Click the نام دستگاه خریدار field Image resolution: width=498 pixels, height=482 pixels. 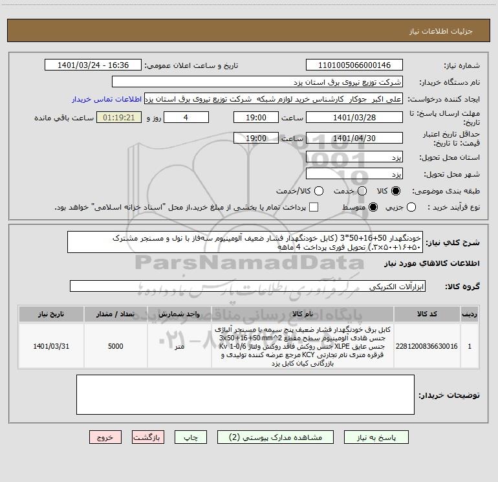point(257,82)
